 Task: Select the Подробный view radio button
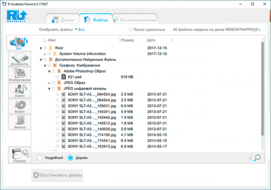[39, 158]
